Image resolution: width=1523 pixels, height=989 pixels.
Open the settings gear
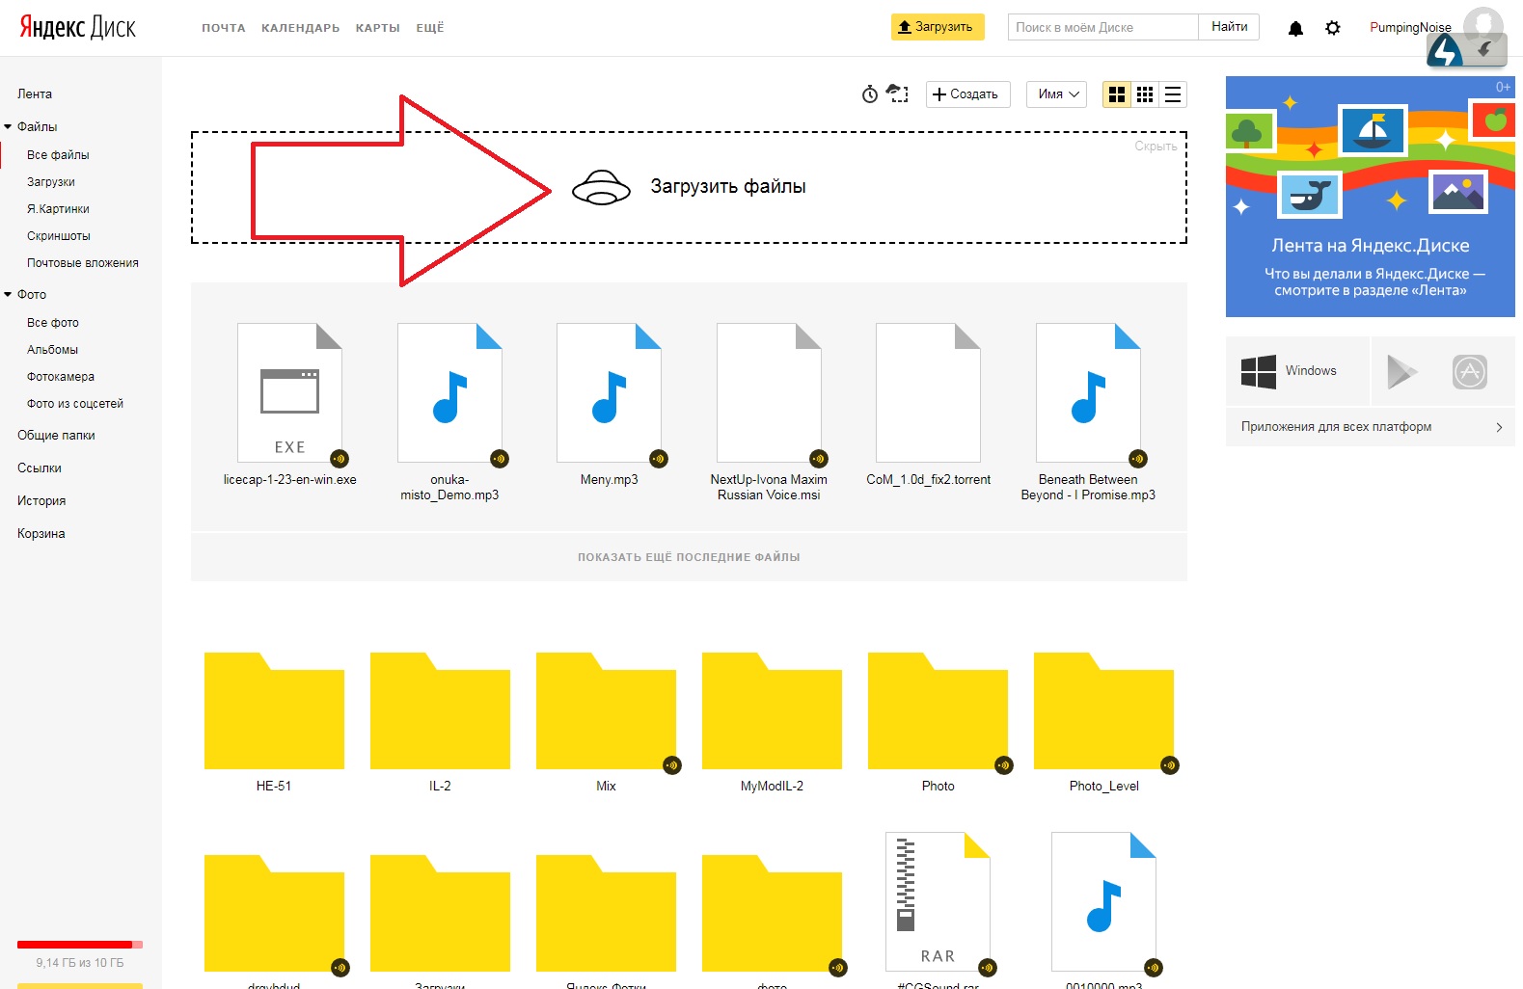pos(1333,28)
